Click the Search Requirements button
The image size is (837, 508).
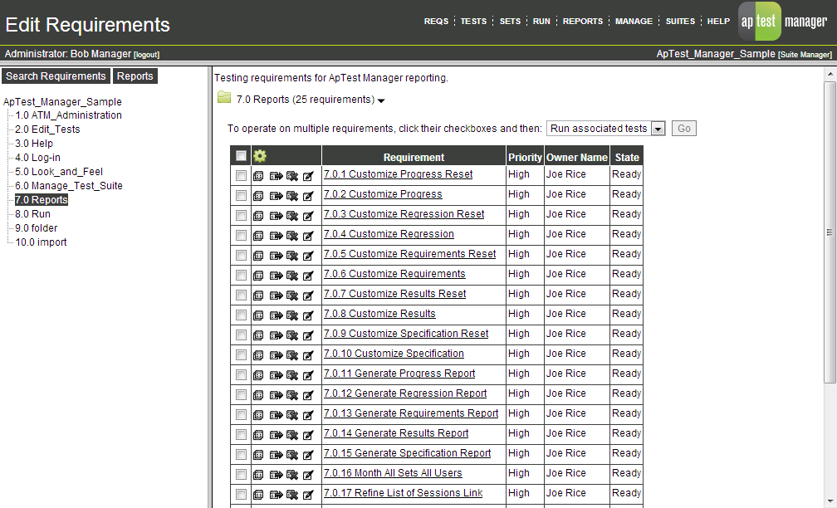(56, 76)
